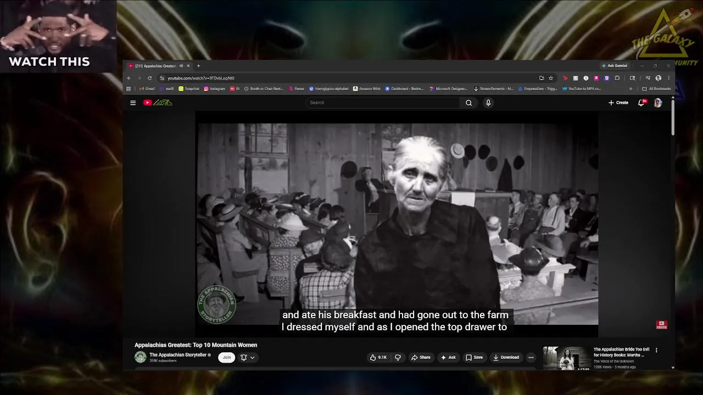The image size is (703, 395).
Task: Go back with browser back arrow
Action: 129,78
